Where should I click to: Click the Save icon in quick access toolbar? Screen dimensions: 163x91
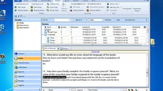pyautogui.click(x=15, y=16)
